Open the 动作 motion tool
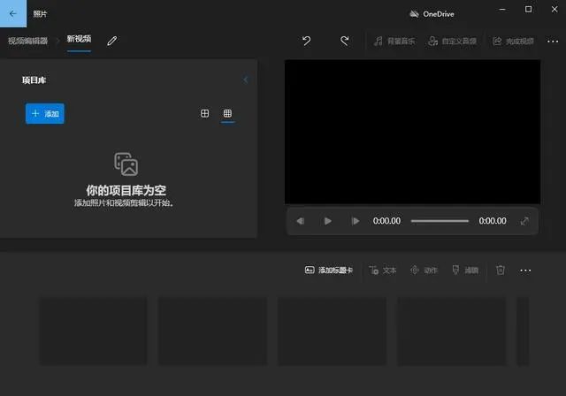This screenshot has height=396, width=566. [424, 270]
